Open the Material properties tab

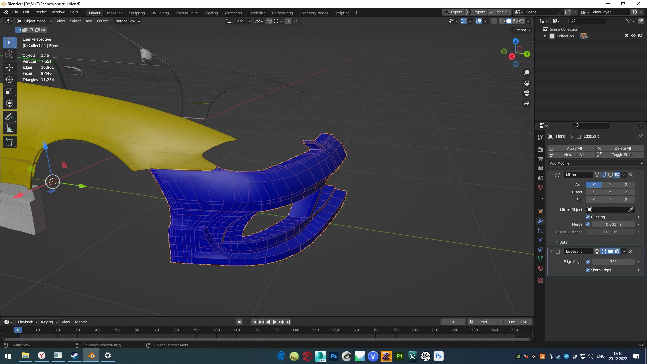540,268
